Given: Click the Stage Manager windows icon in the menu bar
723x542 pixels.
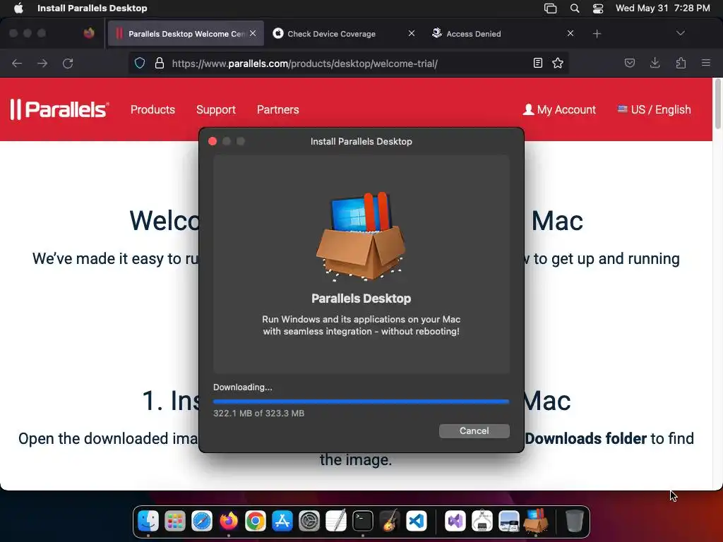Looking at the screenshot, I should (551, 8).
